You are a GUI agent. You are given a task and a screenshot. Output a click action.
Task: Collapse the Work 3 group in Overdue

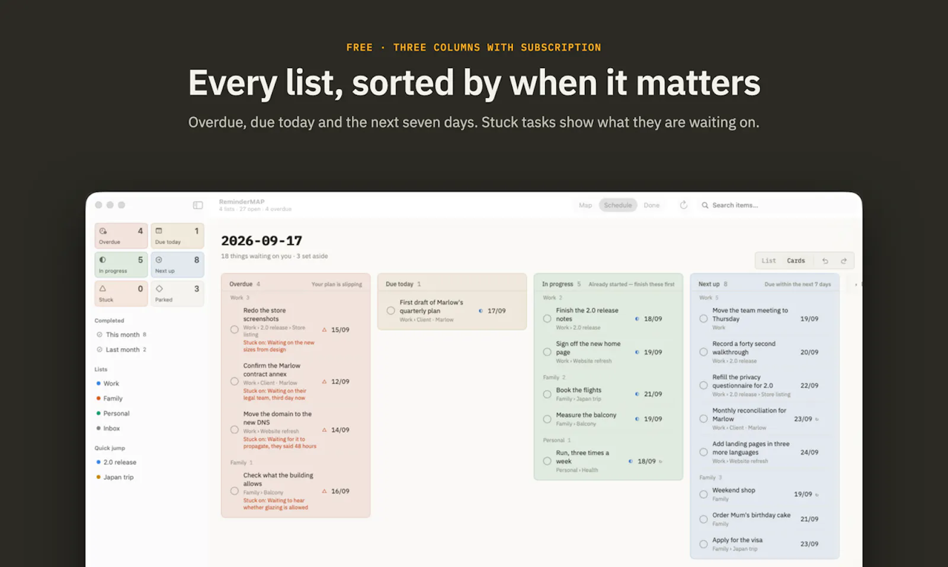[x=240, y=298]
